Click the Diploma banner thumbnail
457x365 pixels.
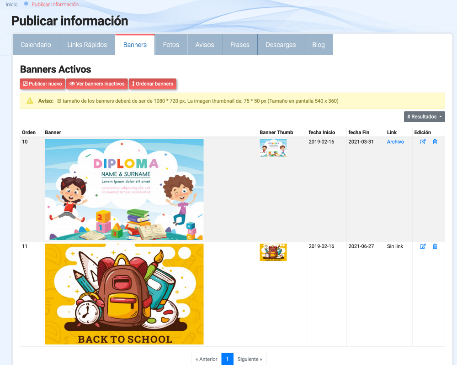point(273,148)
